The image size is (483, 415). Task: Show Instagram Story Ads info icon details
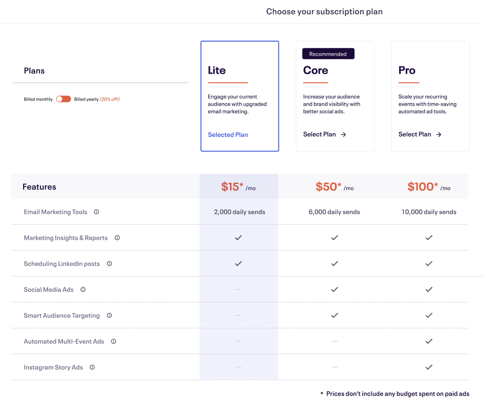coord(92,367)
